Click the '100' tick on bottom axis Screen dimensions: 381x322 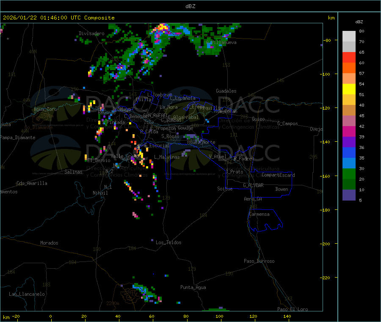219,316
